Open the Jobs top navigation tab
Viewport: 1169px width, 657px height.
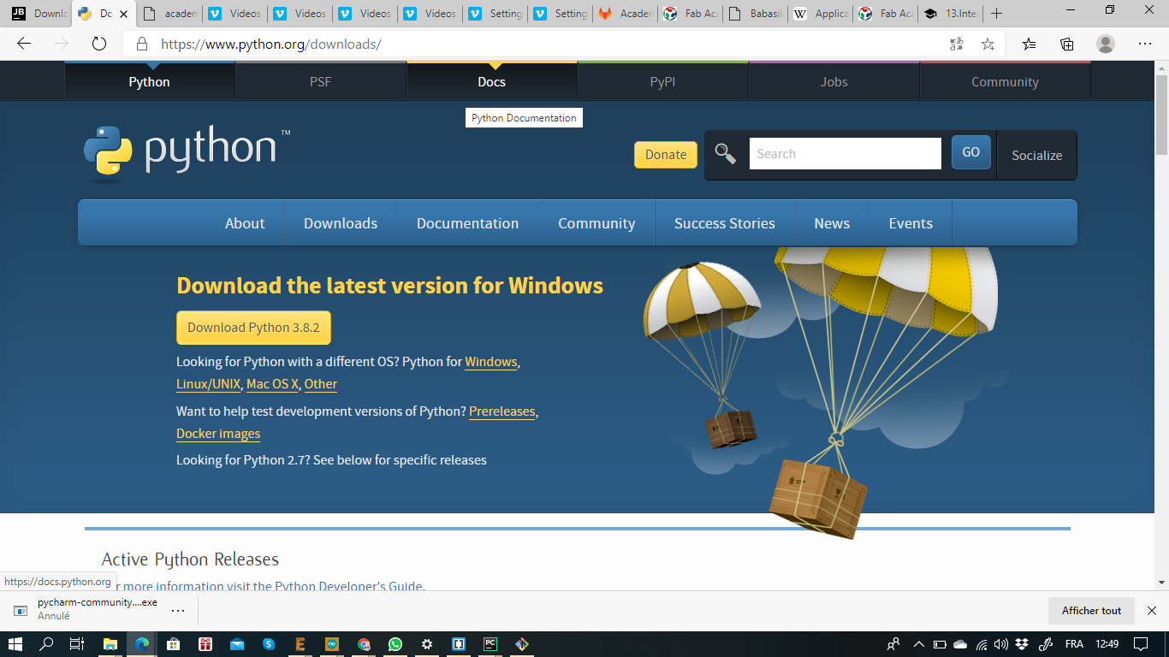(834, 82)
